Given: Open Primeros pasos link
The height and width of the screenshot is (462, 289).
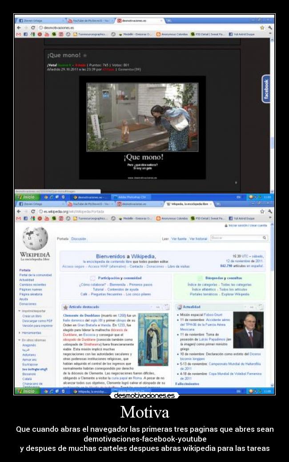Looking at the screenshot, I should pyautogui.click(x=141, y=285).
